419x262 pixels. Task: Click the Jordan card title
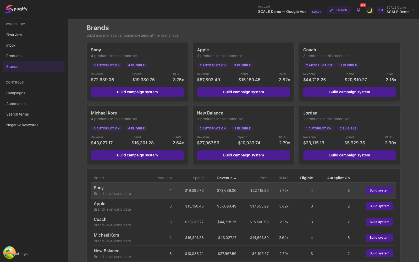pos(310,113)
